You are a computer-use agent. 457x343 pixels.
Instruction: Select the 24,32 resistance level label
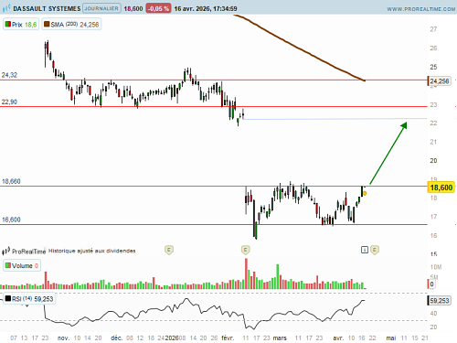(x=9, y=75)
